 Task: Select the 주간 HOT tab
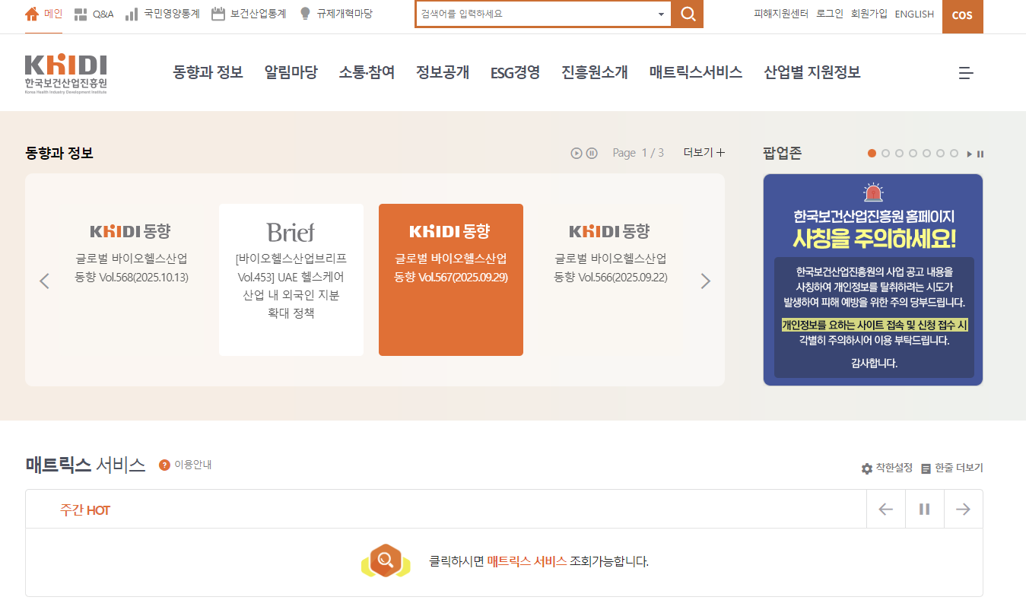(85, 510)
